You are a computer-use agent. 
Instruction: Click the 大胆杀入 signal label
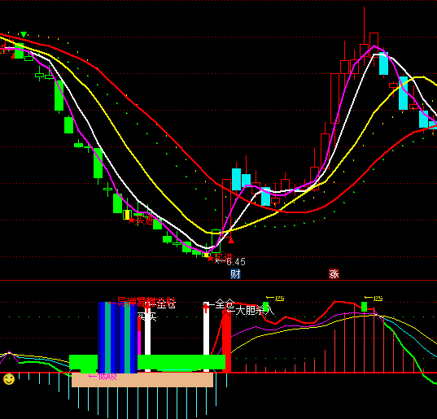255,310
